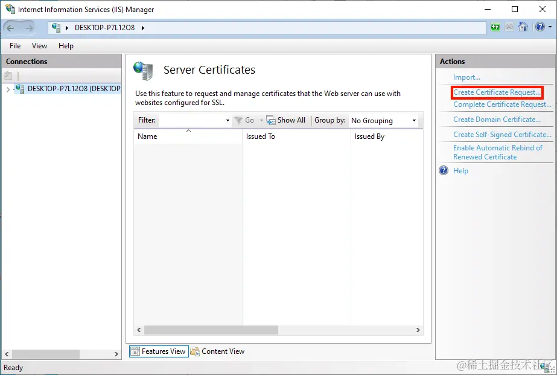Click Connections pane scroll left arrow
This screenshot has height=375, width=557.
(x=7, y=354)
